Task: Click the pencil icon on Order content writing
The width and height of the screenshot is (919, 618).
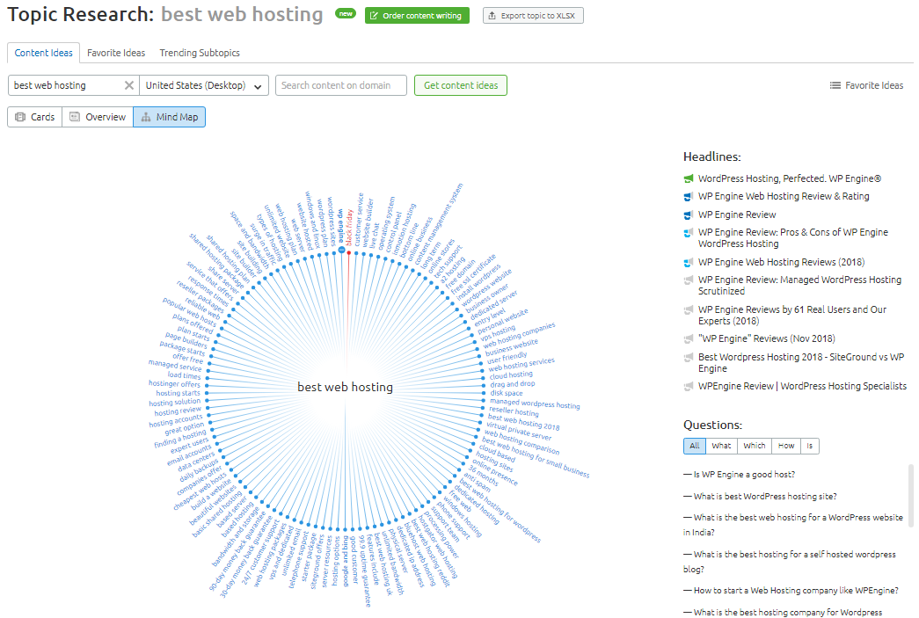Action: coord(374,16)
